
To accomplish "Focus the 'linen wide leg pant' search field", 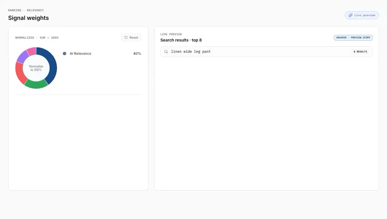I will [x=266, y=51].
